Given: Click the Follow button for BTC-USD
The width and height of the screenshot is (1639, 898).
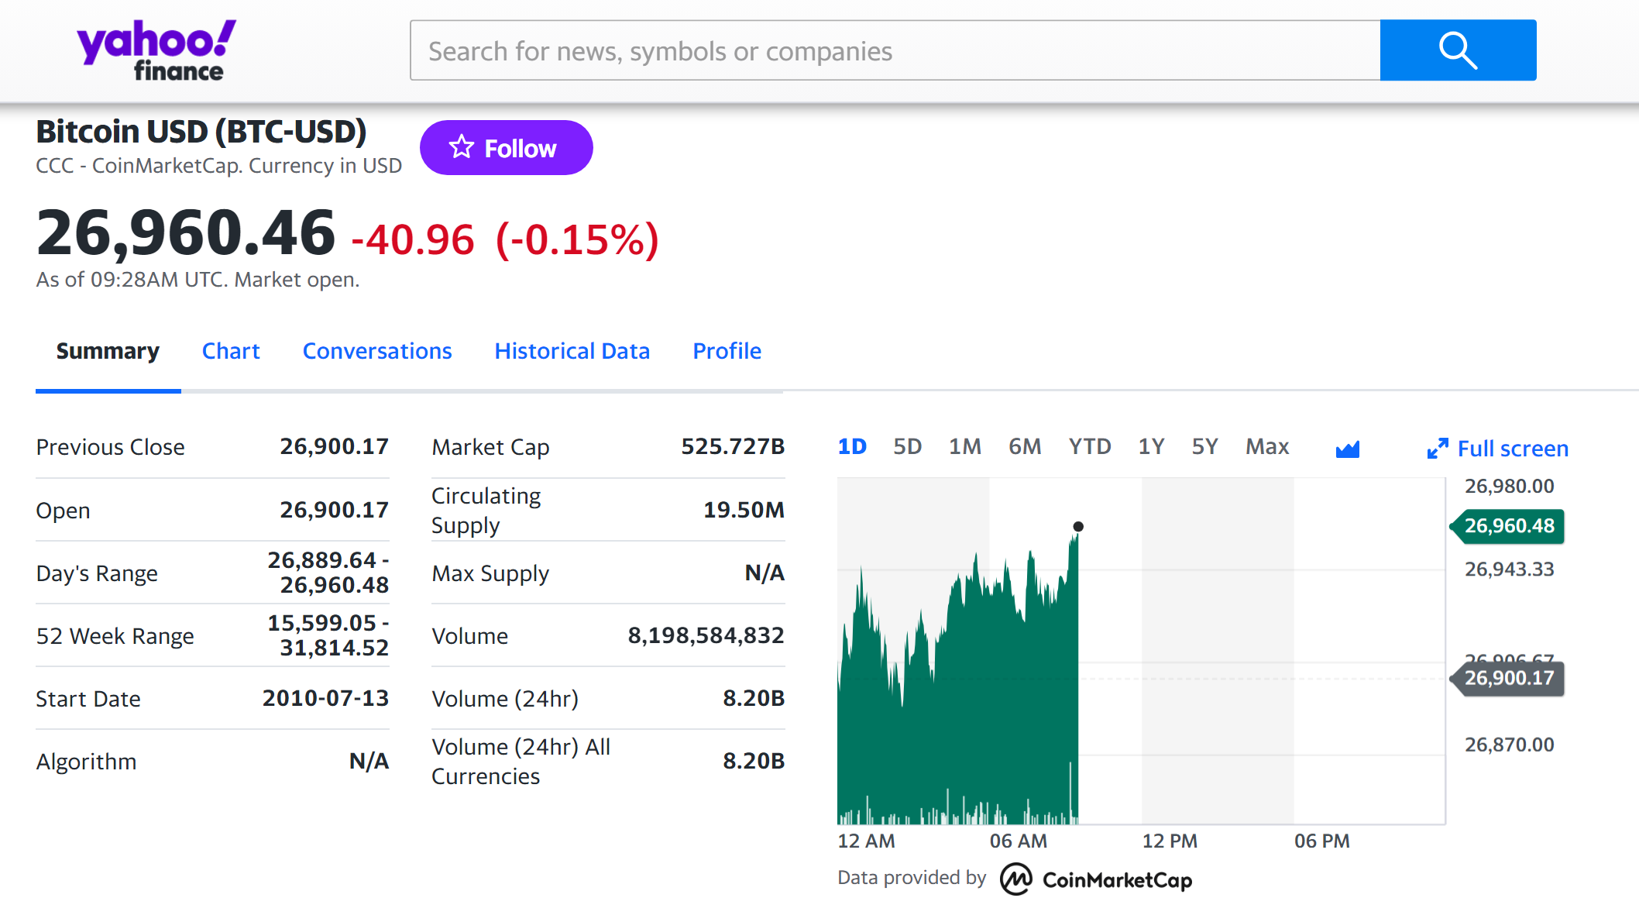Looking at the screenshot, I should (x=505, y=147).
